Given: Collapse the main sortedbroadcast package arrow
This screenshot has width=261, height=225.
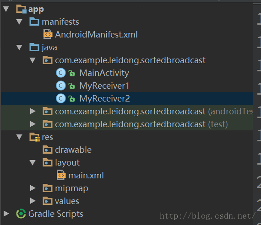Looking at the screenshot, I should (x=33, y=60).
